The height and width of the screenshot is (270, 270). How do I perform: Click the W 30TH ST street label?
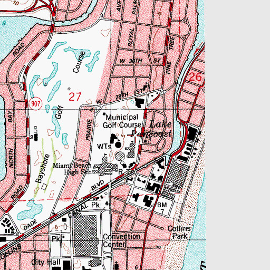(140, 61)
